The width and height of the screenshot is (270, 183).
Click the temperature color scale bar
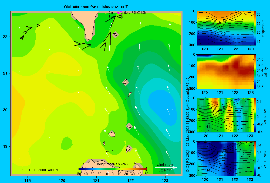(x=255, y=28)
